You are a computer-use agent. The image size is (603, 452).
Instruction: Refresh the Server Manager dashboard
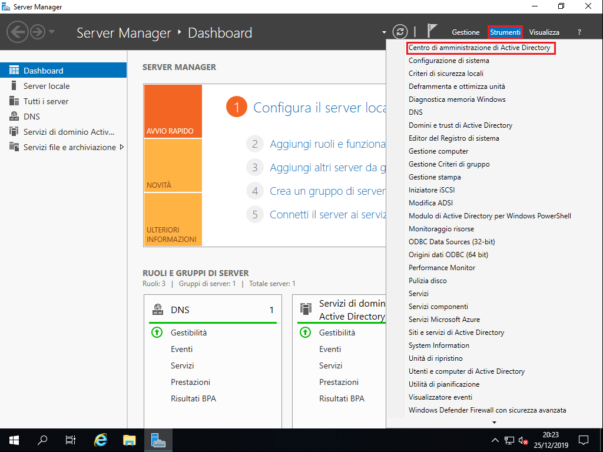[x=399, y=32]
